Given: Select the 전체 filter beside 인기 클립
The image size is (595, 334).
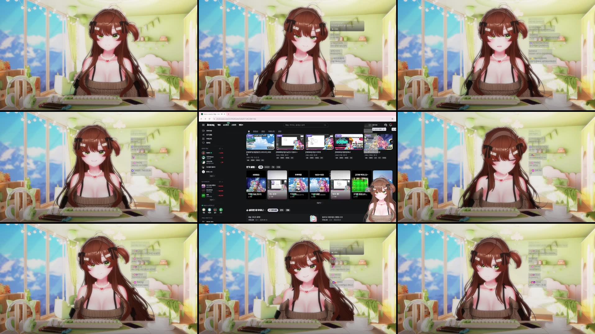Looking at the screenshot, I should click(261, 167).
